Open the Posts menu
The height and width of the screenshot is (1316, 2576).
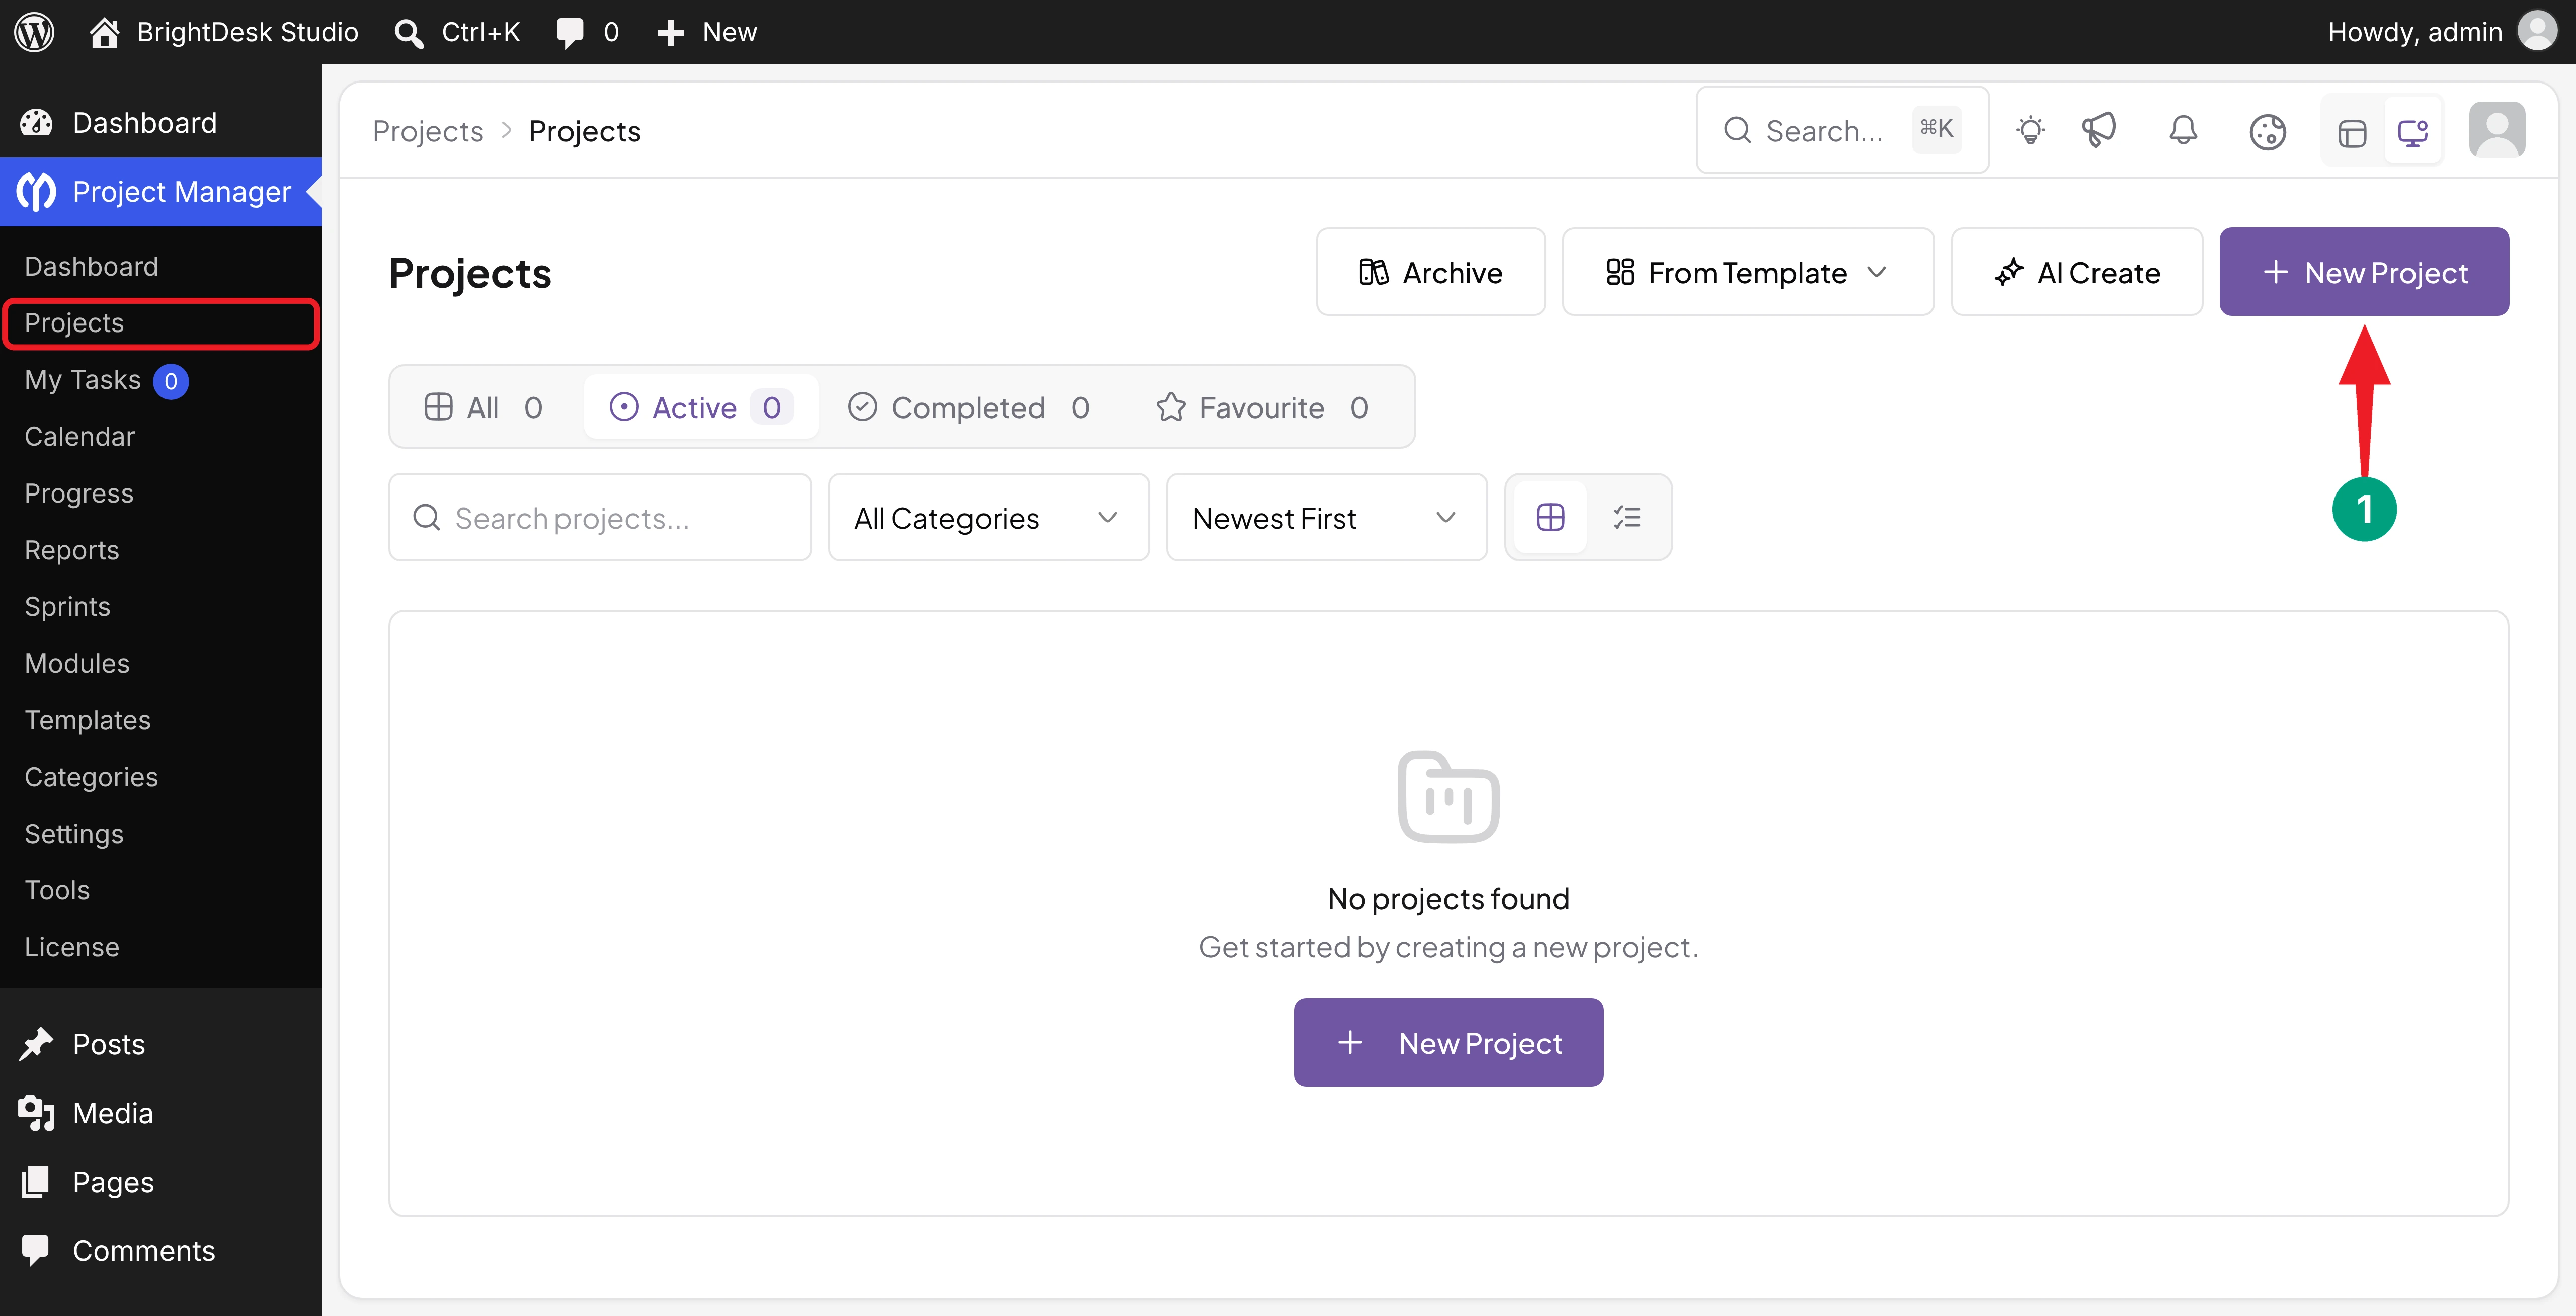[x=161, y=1045]
